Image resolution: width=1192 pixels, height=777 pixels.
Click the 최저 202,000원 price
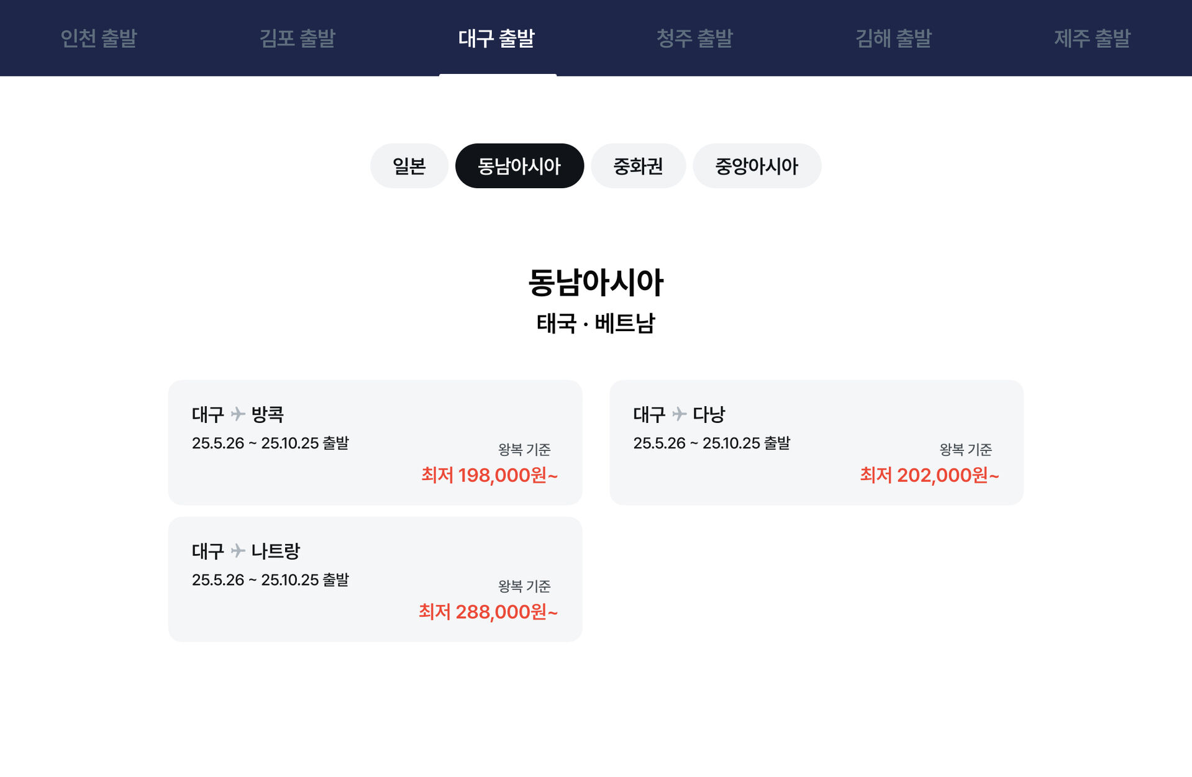[x=929, y=475]
